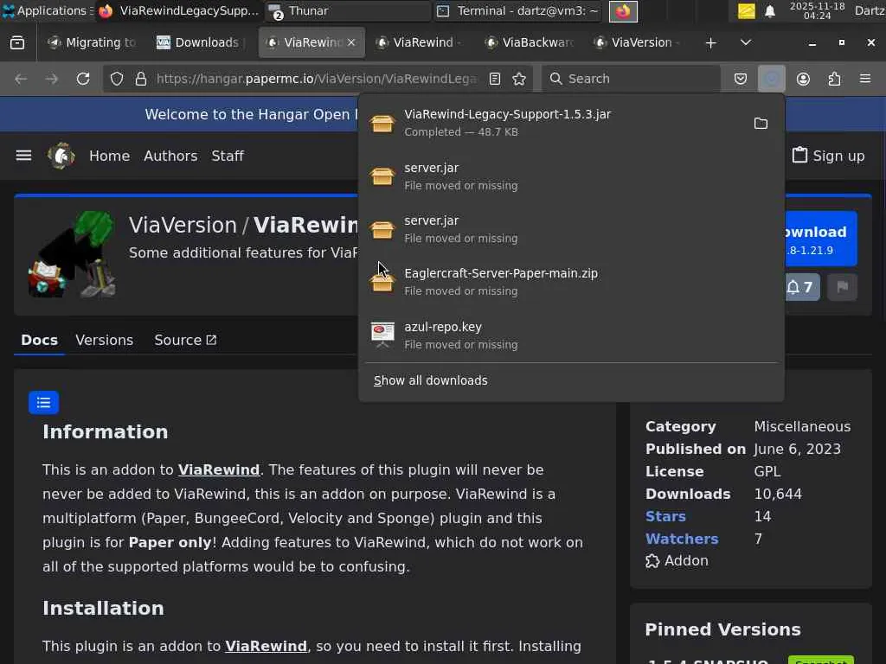Switch to the ViaVersion tab

click(639, 42)
